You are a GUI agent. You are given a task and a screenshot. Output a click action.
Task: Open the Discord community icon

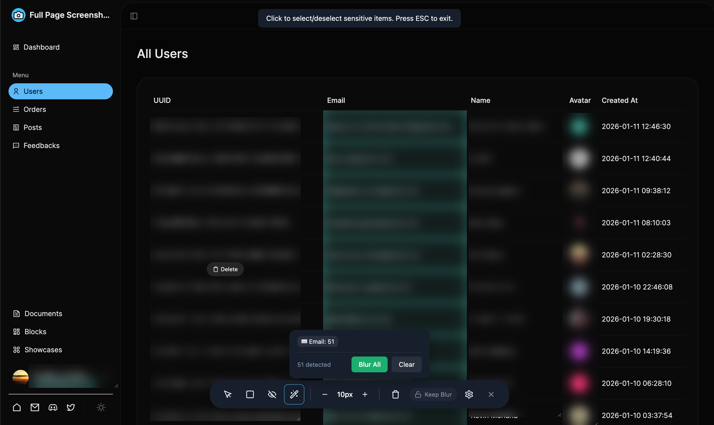point(53,407)
